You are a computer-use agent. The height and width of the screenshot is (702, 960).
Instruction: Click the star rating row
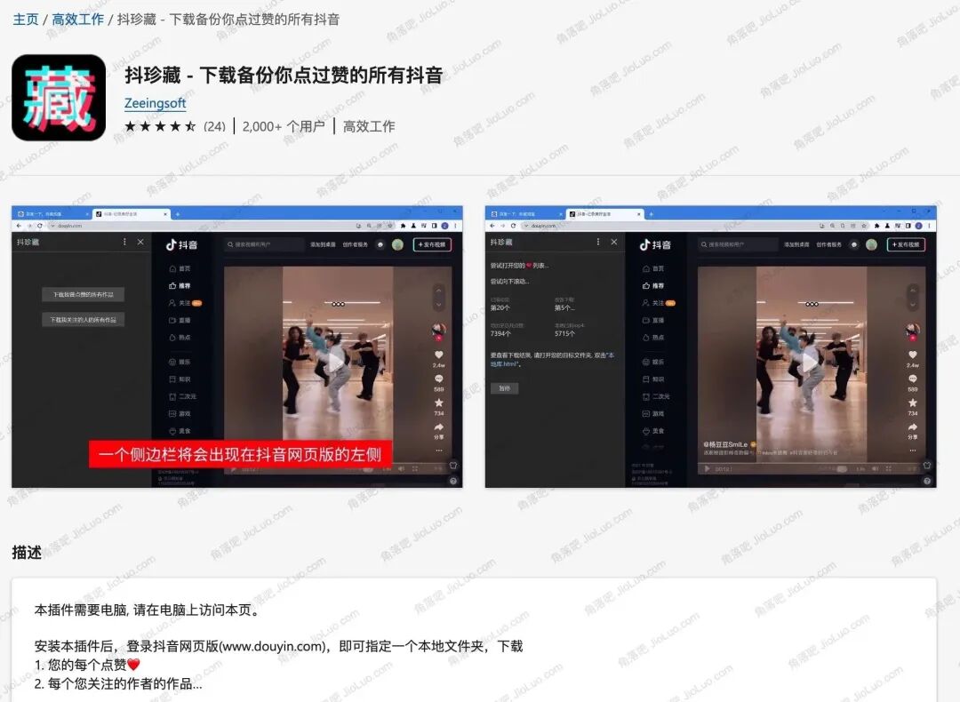click(160, 127)
